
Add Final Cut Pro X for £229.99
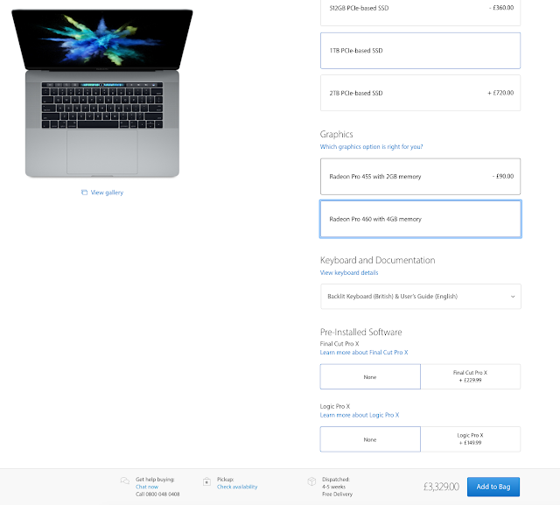click(471, 377)
